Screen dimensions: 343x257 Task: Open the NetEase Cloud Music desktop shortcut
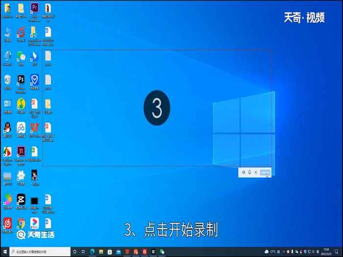[x=8, y=226]
